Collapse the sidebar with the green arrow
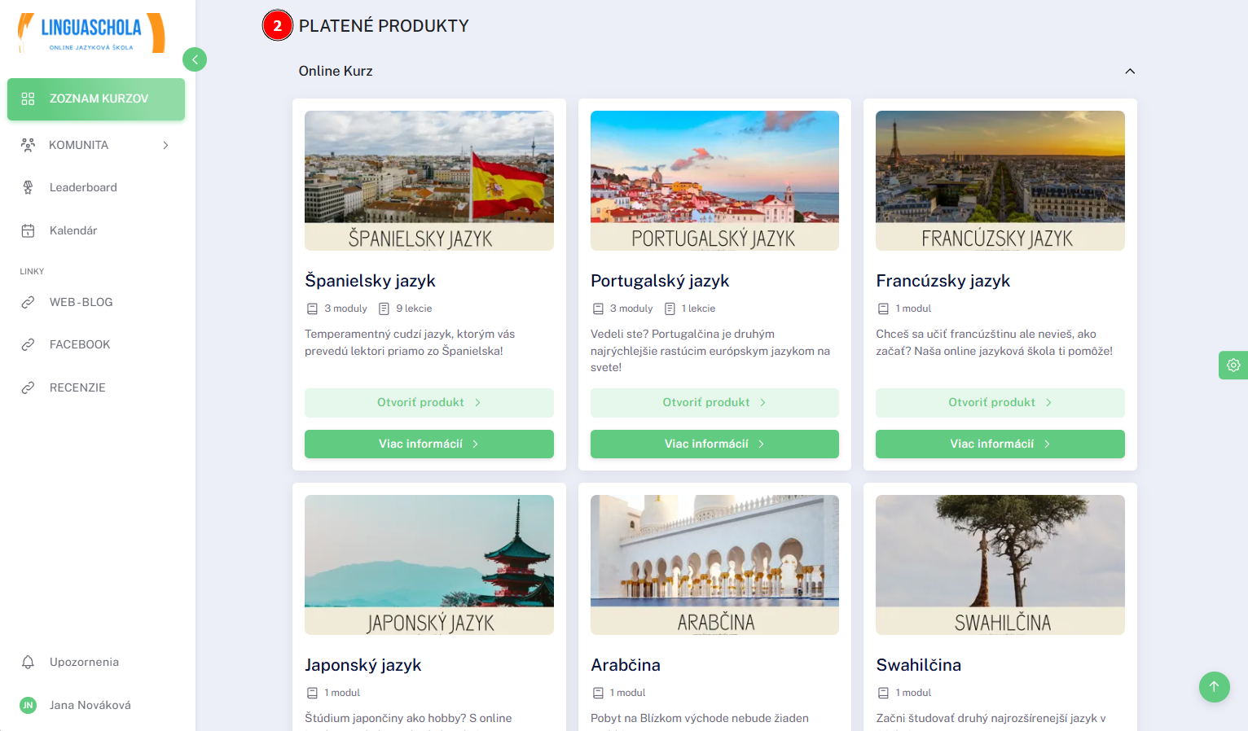The image size is (1248, 731). click(195, 59)
